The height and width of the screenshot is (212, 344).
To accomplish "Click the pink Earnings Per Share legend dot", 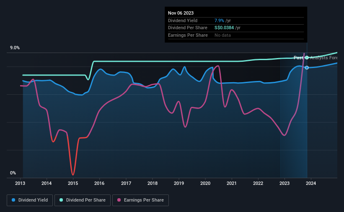I will 119,200.
